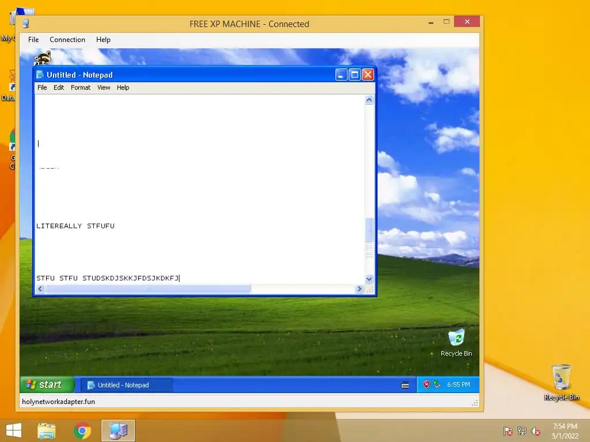590x442 pixels.
Task: Click the keyboard icon in XP taskbar
Action: click(x=405, y=385)
